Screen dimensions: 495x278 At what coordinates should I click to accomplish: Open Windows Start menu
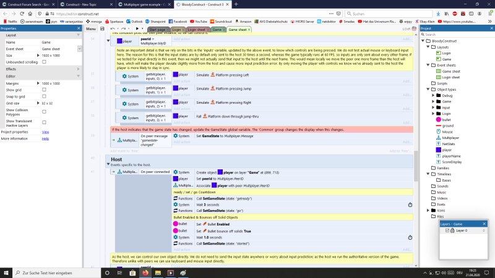tap(6, 272)
